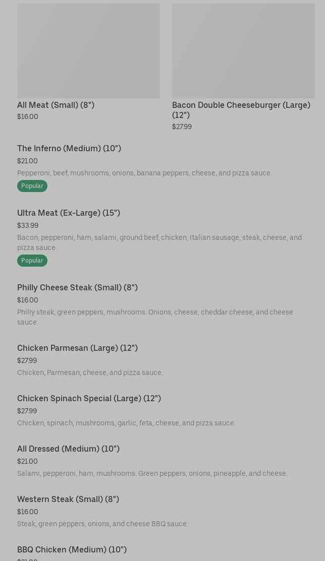Open BBQ Chicken (Medium) (10") item
This screenshot has width=325, height=561.
72,549
